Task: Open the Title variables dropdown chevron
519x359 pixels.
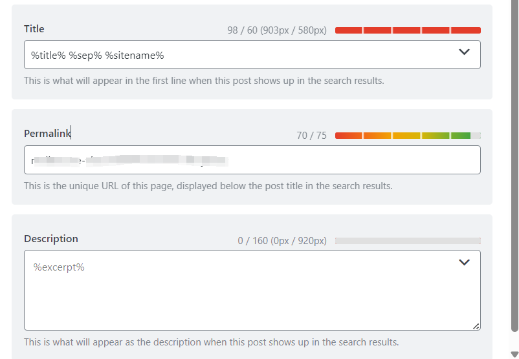Action: click(464, 52)
